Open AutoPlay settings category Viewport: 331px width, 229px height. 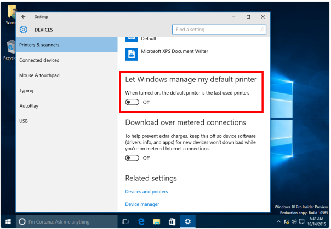[x=67, y=106]
